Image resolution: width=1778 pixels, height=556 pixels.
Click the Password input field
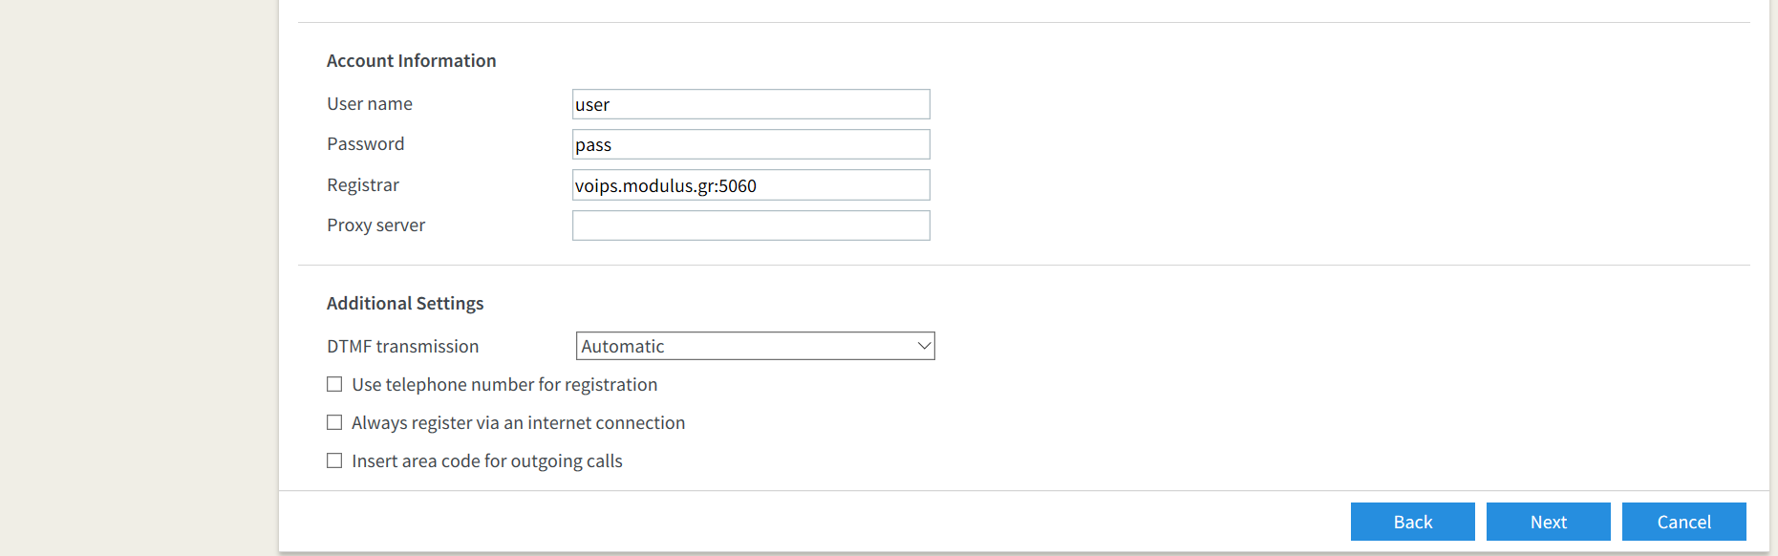pyautogui.click(x=751, y=144)
